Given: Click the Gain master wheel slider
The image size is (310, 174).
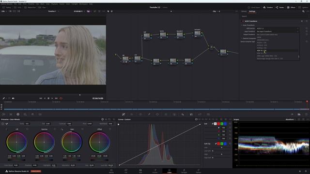Looking at the screenshot, I should [72, 160].
